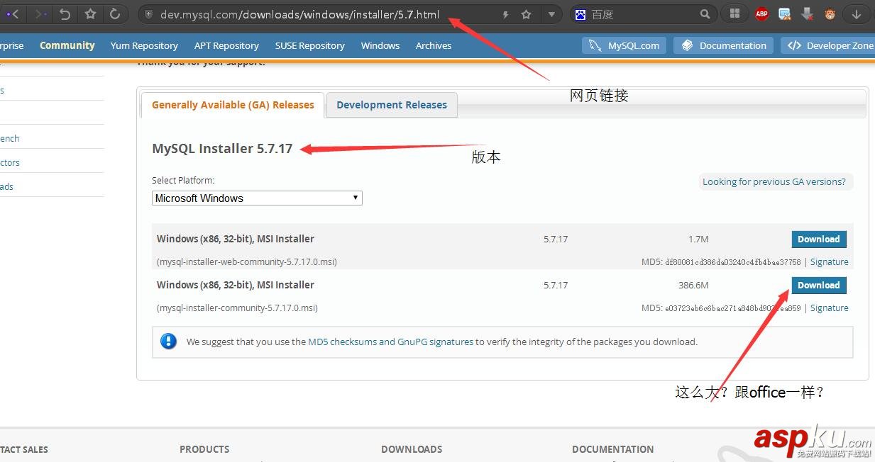Image resolution: width=875 pixels, height=462 pixels.
Task: Open the Windows nav item
Action: coord(380,45)
